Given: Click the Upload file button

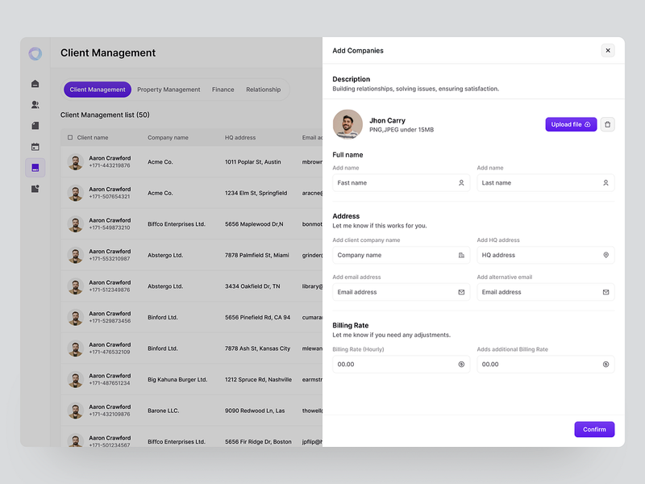Looking at the screenshot, I should [x=570, y=124].
